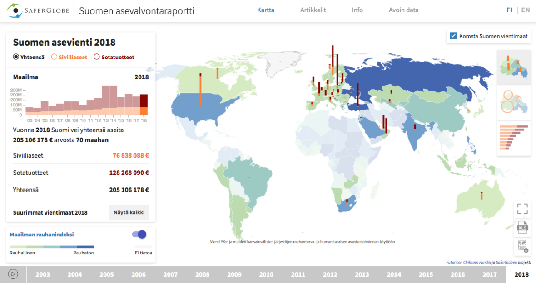Uncheck Korosta Suomen vientimaat checkbox
The image size is (536, 283).
tap(453, 36)
